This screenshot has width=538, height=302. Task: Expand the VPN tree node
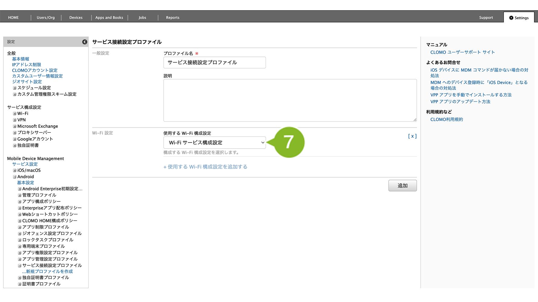click(15, 120)
